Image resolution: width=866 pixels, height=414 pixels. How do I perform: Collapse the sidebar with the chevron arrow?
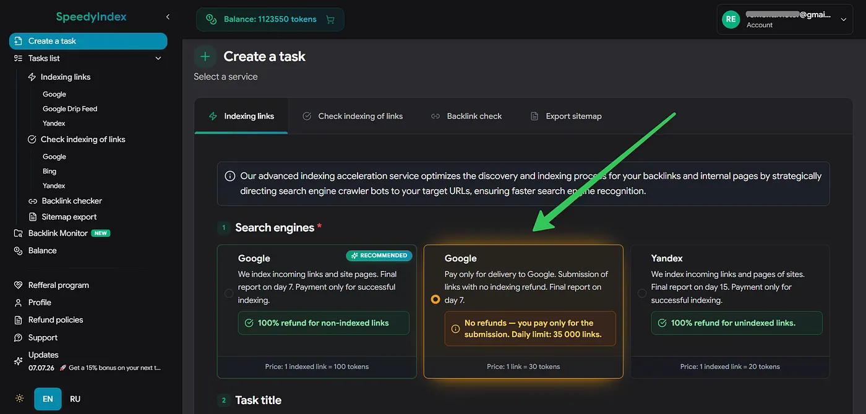pyautogui.click(x=168, y=17)
